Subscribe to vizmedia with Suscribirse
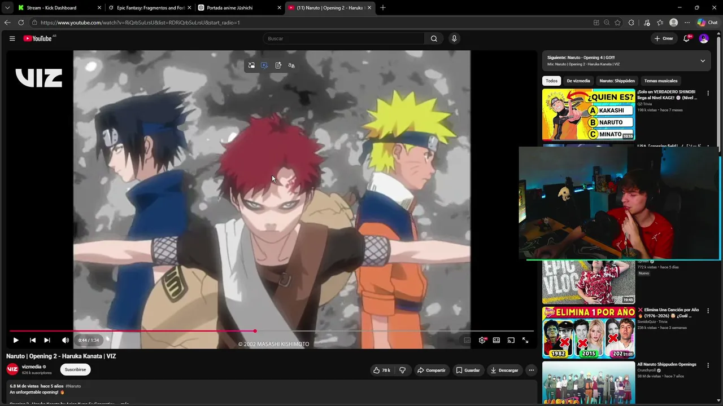 pyautogui.click(x=75, y=369)
